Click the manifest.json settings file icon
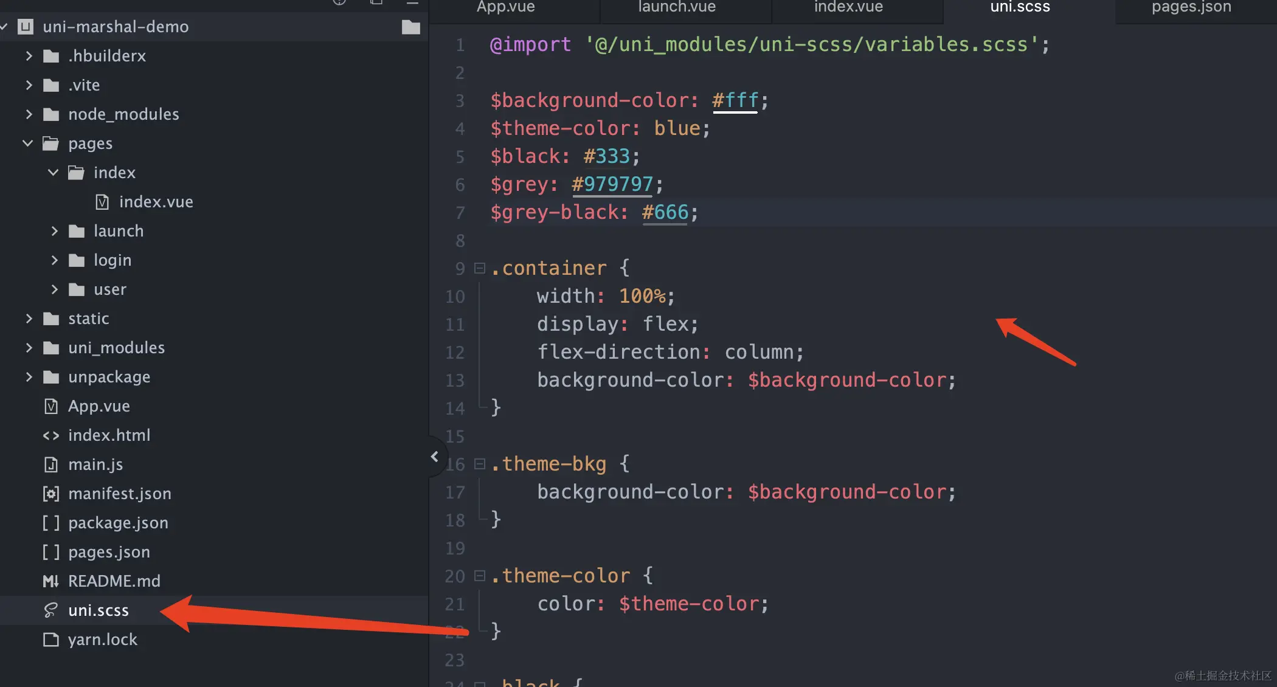 51,494
